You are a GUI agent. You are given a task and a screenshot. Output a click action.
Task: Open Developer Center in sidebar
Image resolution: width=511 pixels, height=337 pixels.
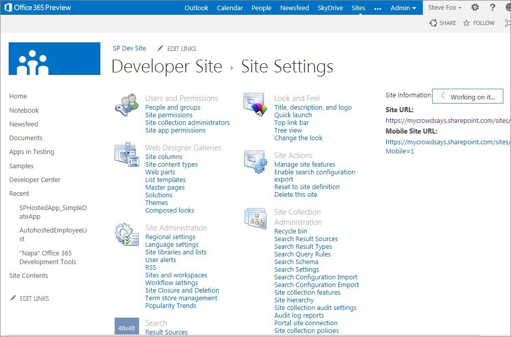35,179
